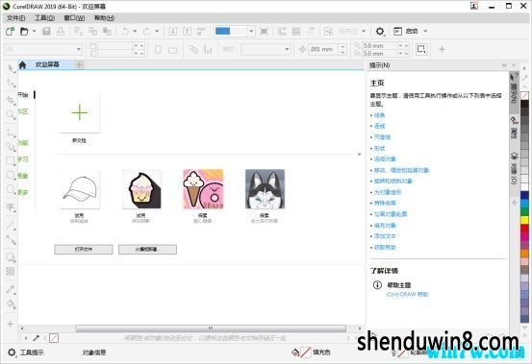Expand the 启动 launcher dropdown
532x364 pixels.
click(x=425, y=32)
